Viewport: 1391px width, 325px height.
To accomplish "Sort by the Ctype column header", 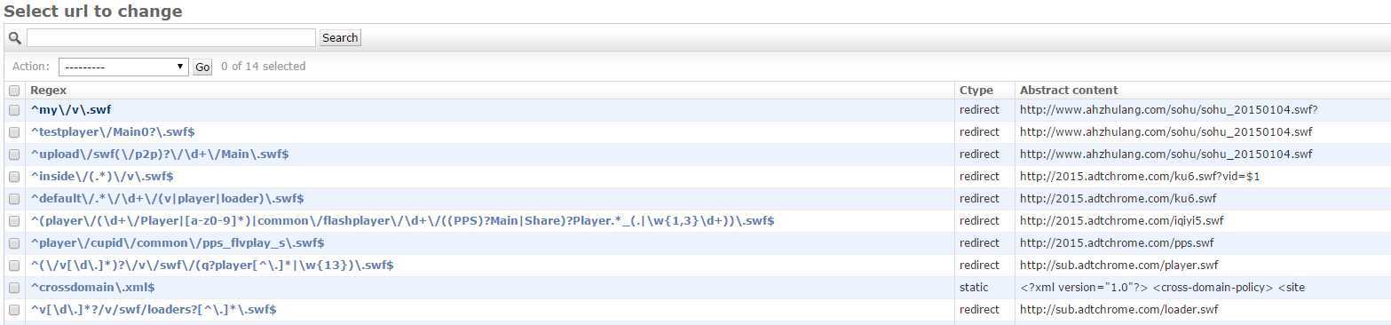I will [976, 90].
